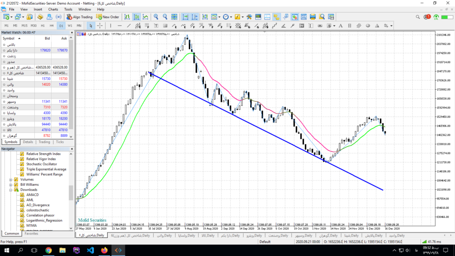Open the Relative Strength Index indicator
Viewport: 455px width, 256px height.
tap(43, 154)
